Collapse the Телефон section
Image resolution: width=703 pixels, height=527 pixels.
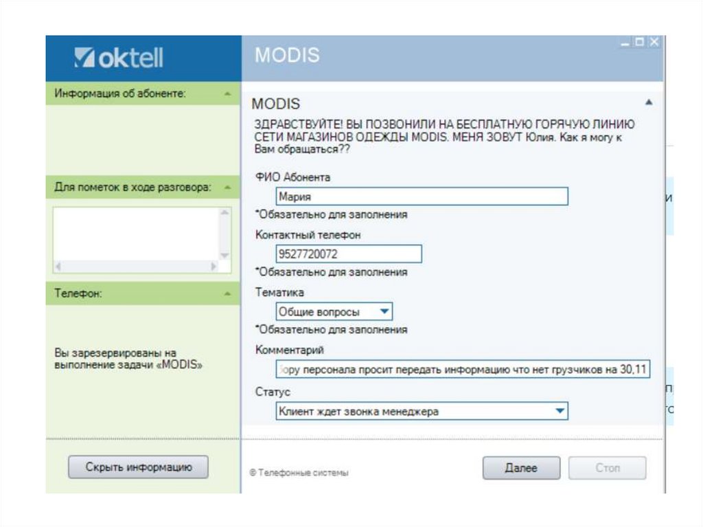tap(227, 293)
